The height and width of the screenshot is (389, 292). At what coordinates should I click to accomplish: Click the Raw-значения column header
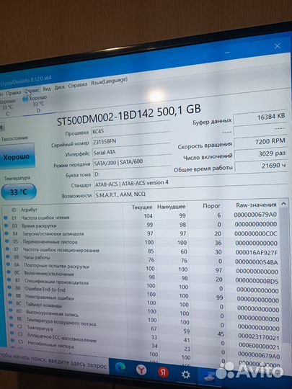(x=256, y=205)
